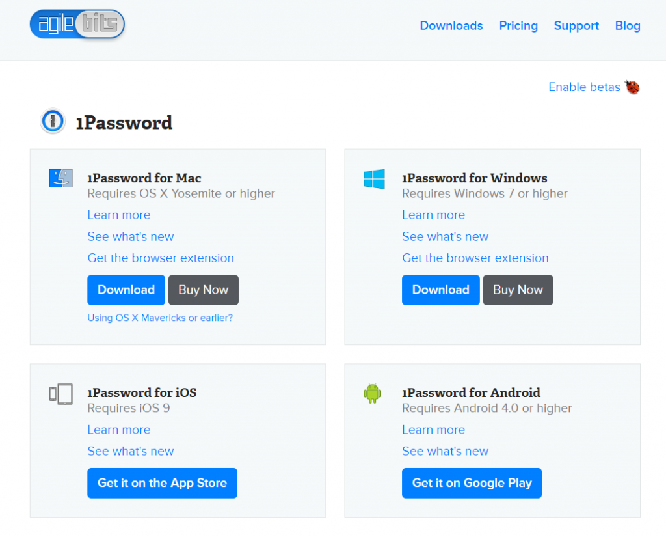The width and height of the screenshot is (666, 537).
Task: Click the Windows logo icon
Action: click(375, 179)
